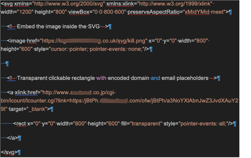Click 'pointer-events: all' style value
The width and height of the screenshot is (251, 158).
[x=203, y=124]
